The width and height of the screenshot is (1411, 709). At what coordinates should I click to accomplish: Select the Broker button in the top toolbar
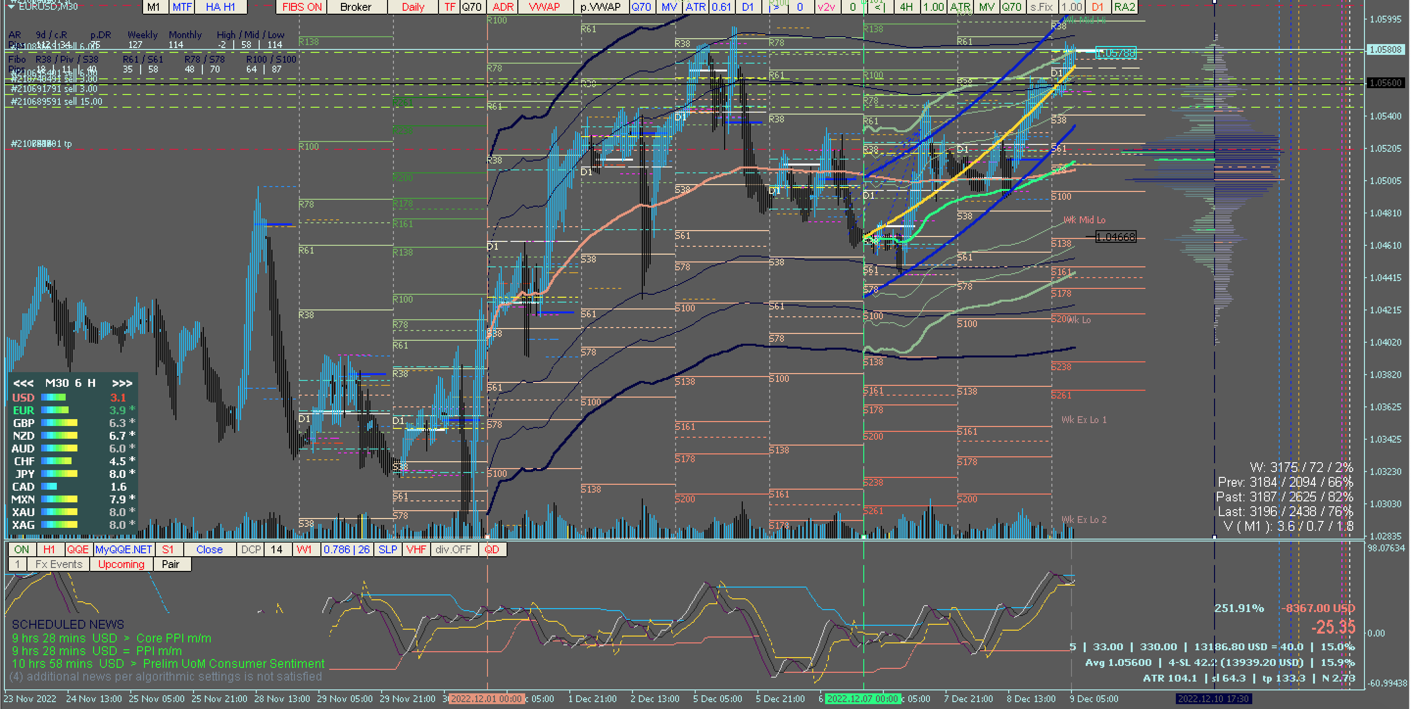coord(356,7)
